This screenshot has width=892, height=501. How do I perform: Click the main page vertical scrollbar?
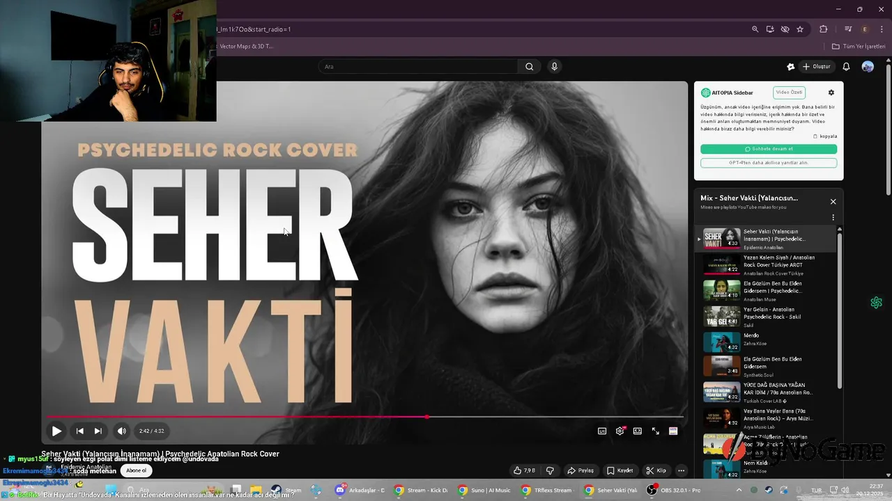[x=888, y=129]
